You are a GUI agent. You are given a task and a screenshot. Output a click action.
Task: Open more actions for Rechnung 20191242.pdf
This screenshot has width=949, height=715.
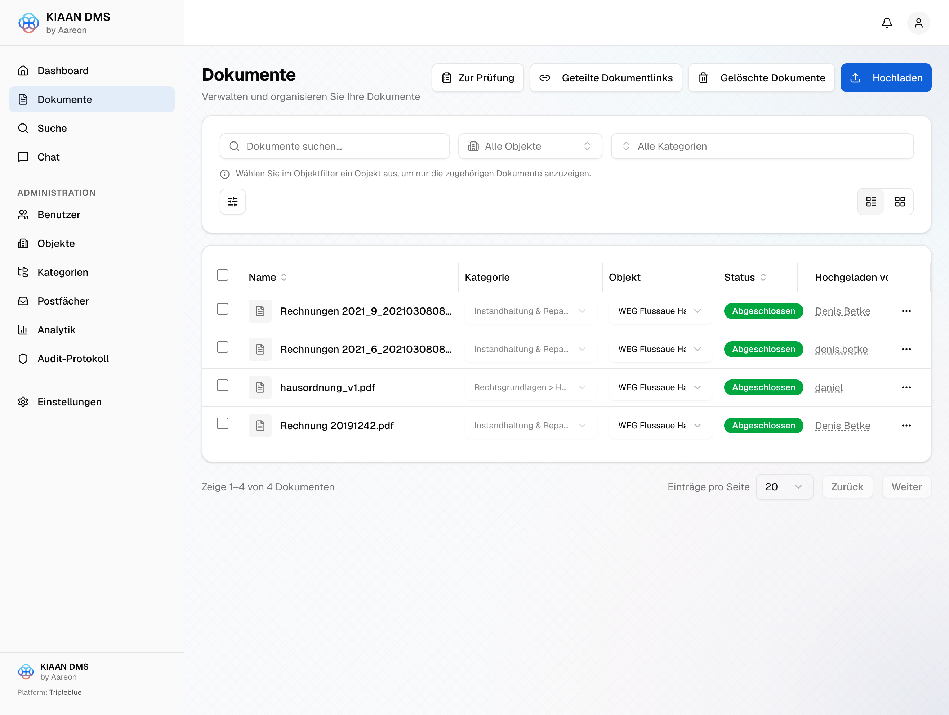tap(906, 426)
